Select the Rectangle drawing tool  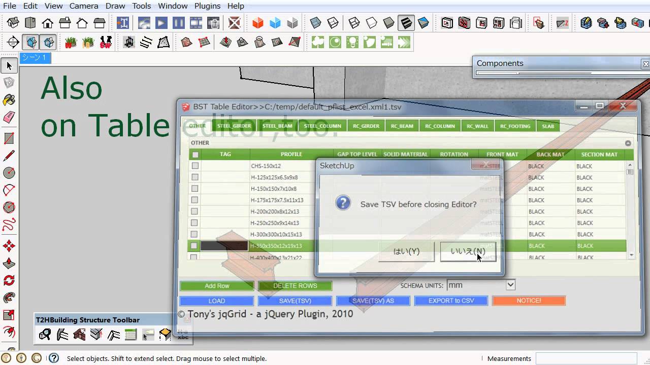(9, 138)
